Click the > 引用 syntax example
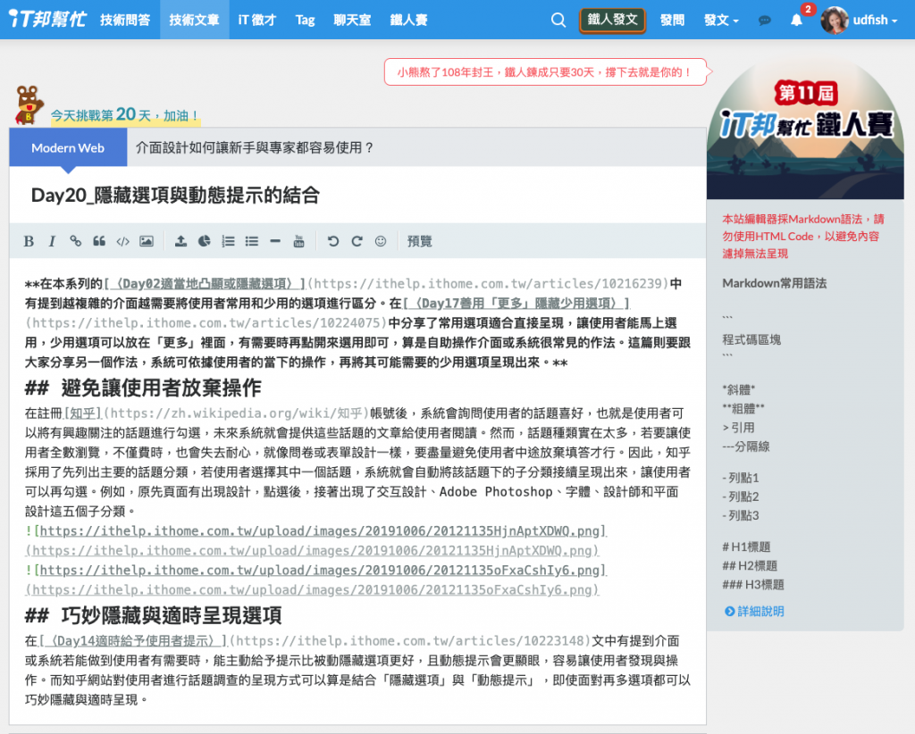915x734 pixels. [738, 428]
